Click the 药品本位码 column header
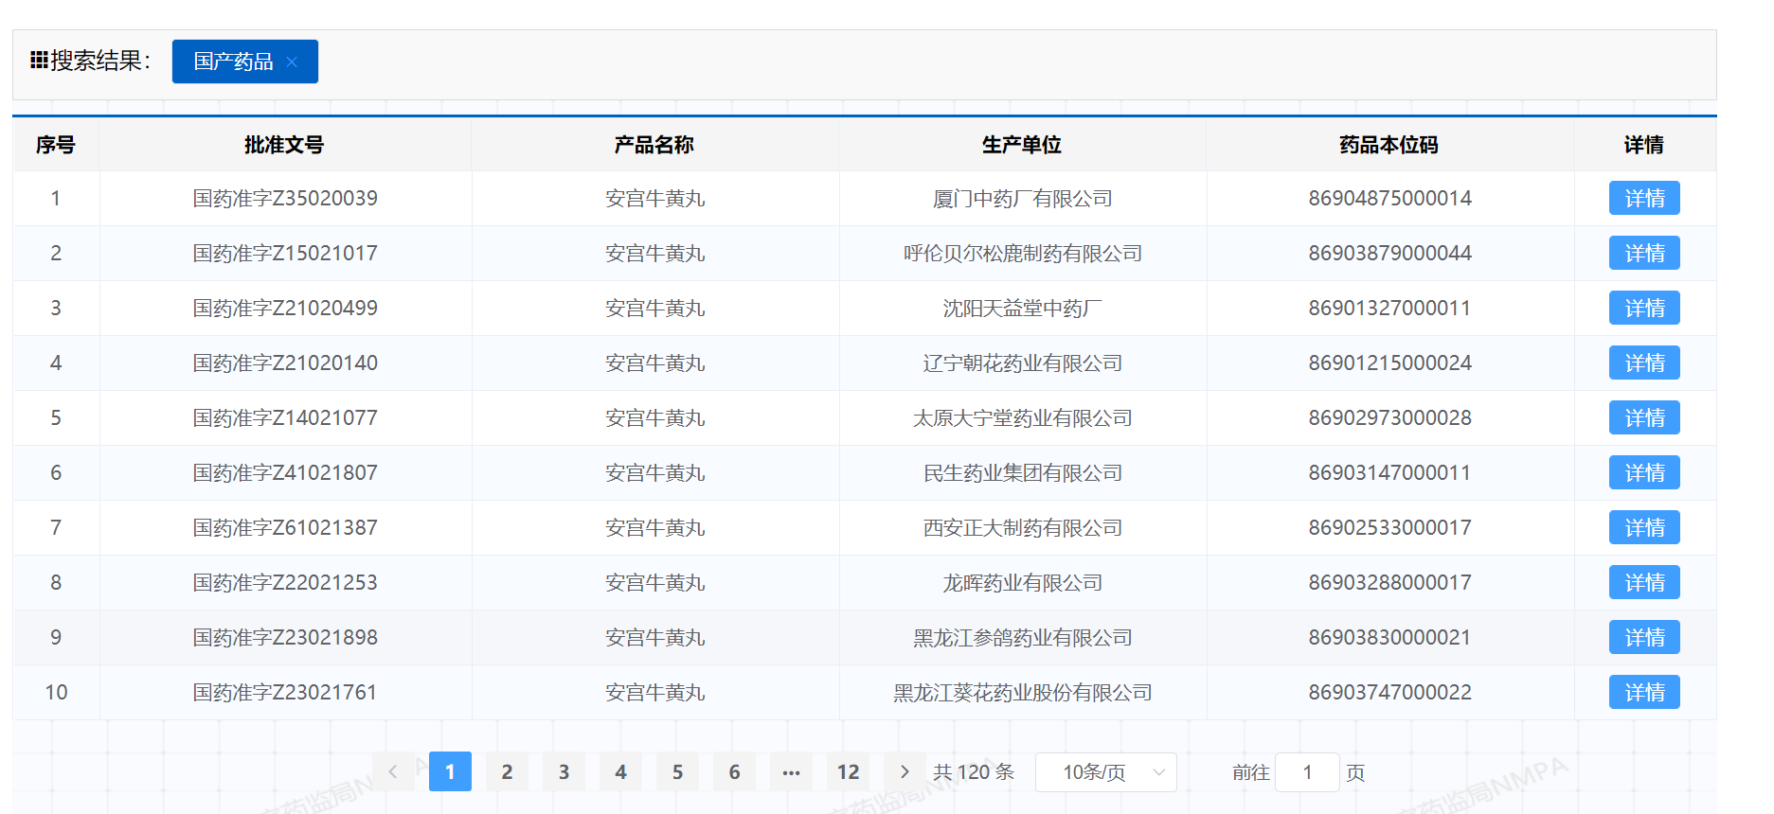Screen dimensions: 1774x814 pyautogui.click(x=1389, y=145)
